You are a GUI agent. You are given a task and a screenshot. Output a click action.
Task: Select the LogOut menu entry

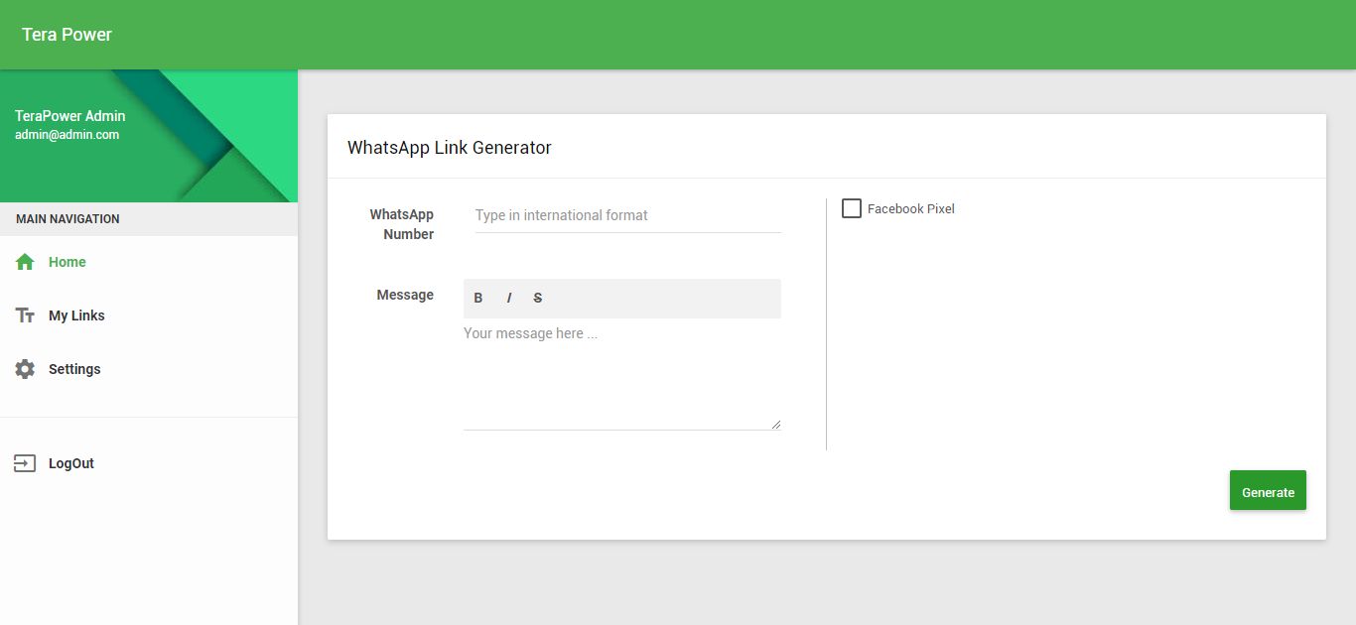click(71, 463)
